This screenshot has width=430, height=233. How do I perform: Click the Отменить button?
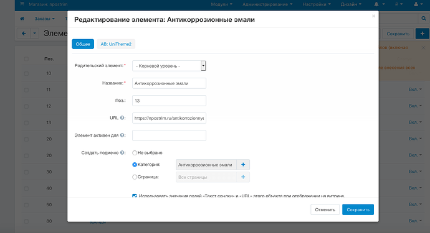click(x=325, y=210)
